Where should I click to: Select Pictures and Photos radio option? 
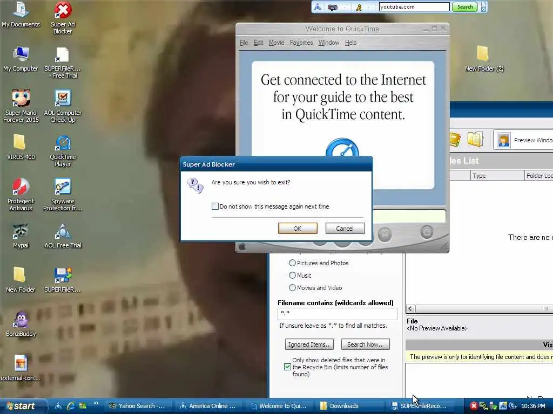292,263
